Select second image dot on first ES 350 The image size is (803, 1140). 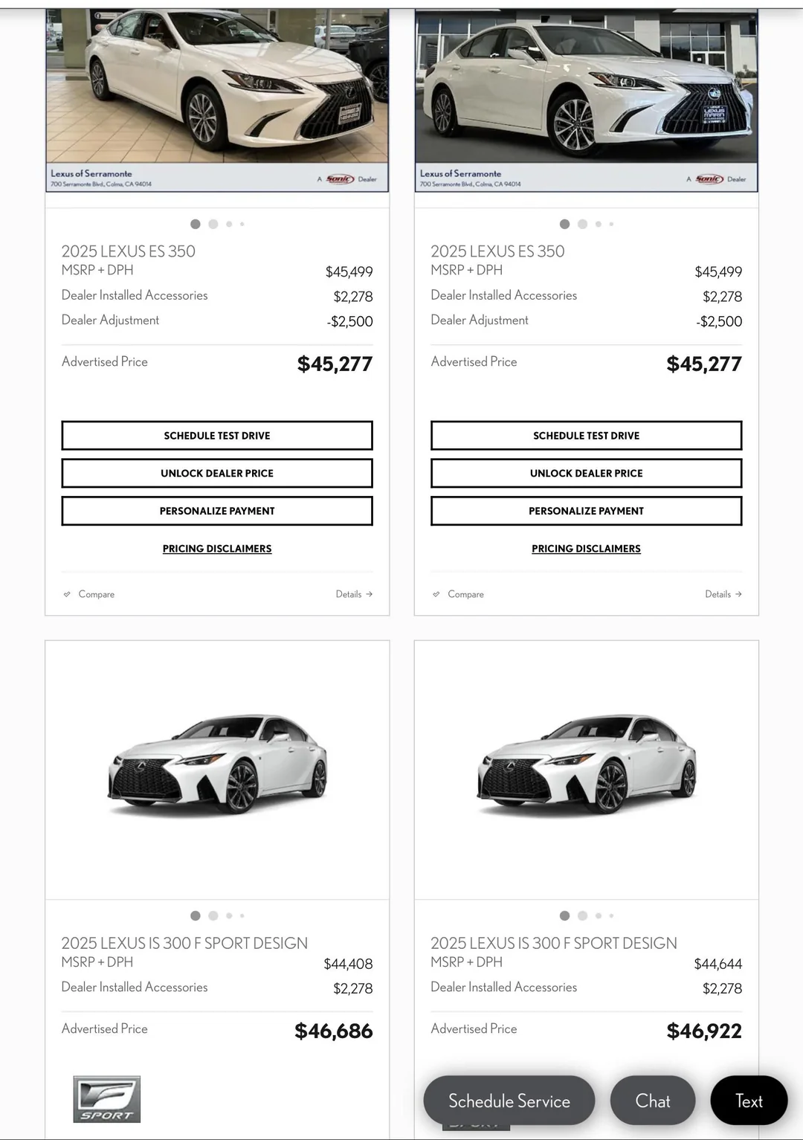pos(213,224)
